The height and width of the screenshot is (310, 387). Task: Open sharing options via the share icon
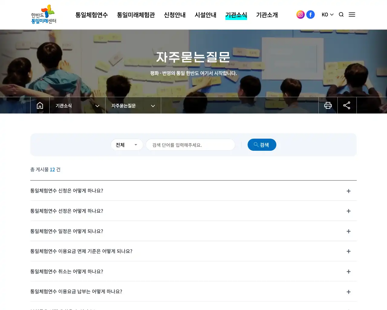pos(347,105)
